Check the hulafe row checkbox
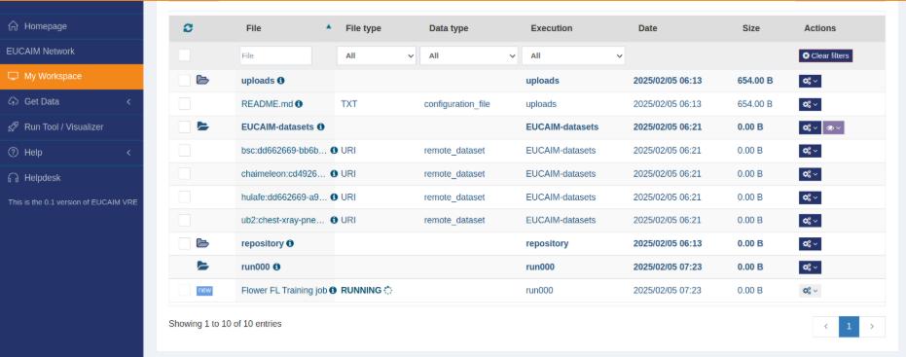Image resolution: width=906 pixels, height=357 pixels. [x=184, y=197]
